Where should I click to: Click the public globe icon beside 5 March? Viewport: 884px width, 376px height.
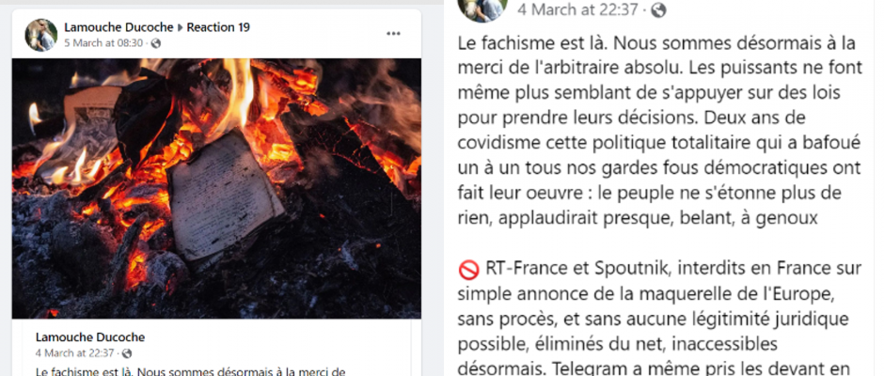156,43
